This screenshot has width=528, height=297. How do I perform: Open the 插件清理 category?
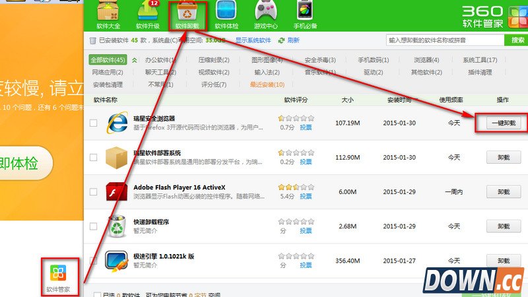point(480,72)
